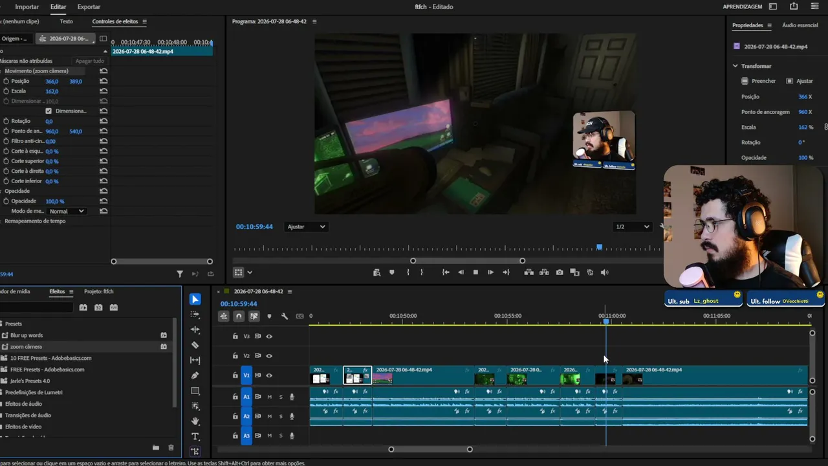This screenshot has height=466, width=828.
Task: Reset the Opacidade parameter
Action: (103, 201)
